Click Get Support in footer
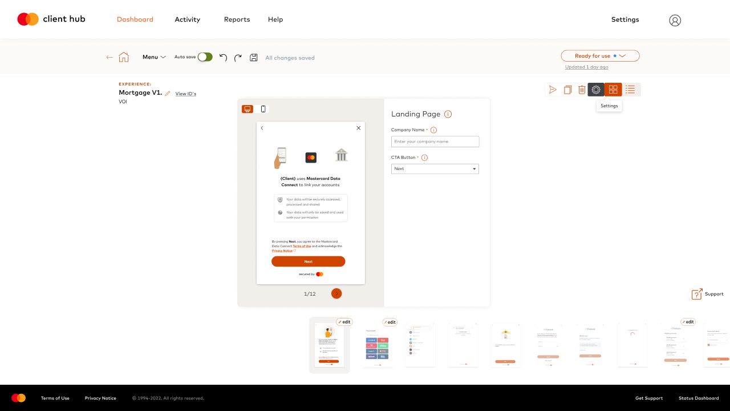Screen dimensions: 730x411 [x=649, y=398]
